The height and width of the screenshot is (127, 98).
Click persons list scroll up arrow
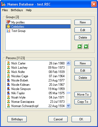pyautogui.click(x=68, y=63)
